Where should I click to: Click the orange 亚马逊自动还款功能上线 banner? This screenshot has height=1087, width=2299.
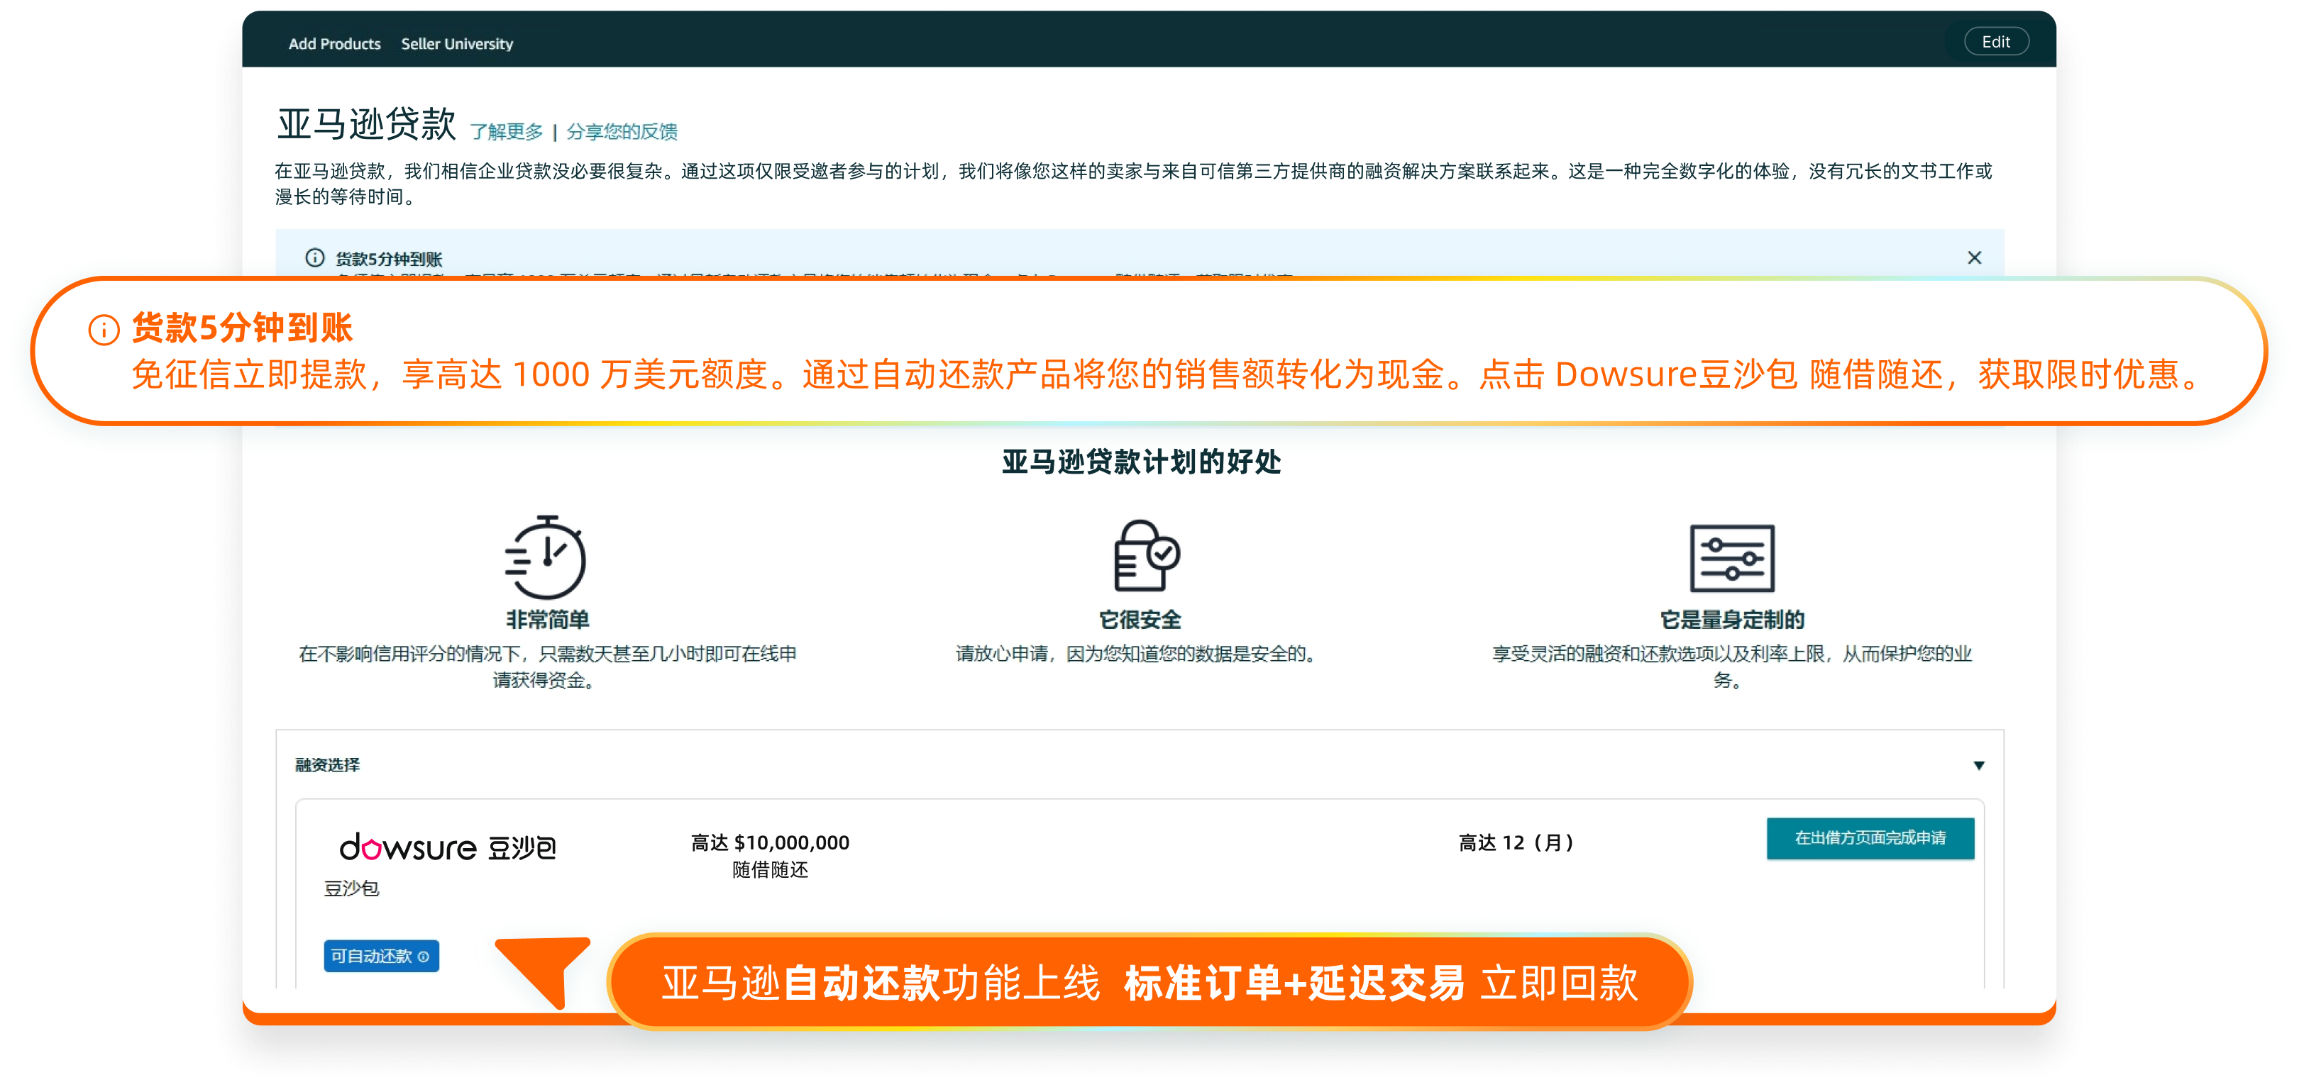(x=1149, y=983)
